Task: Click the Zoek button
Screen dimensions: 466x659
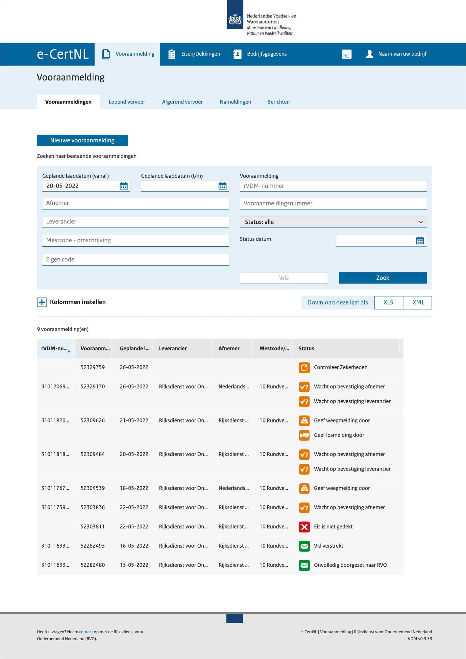Action: [383, 278]
